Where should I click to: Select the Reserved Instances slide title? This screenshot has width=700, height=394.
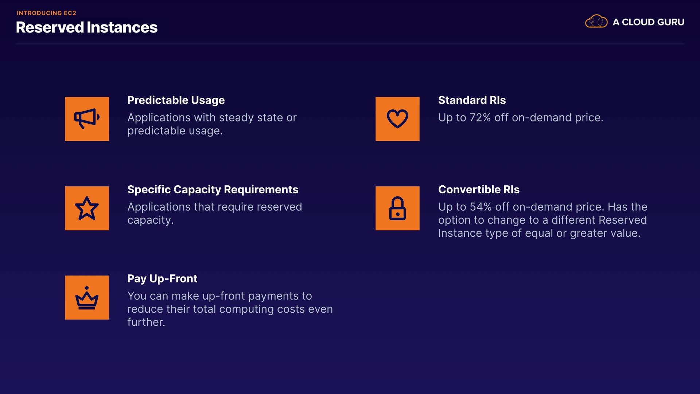click(86, 27)
